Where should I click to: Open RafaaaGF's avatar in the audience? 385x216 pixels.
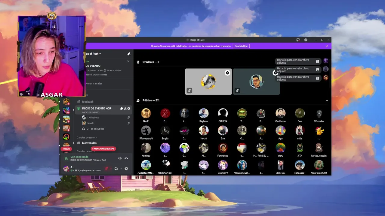tap(300, 165)
